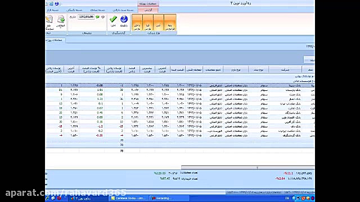Select the بانک پاسارگاد row
Viewport: 360px width, 202px height.
tap(180, 113)
